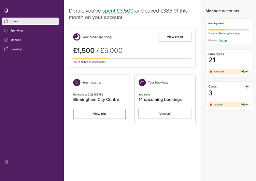Click the moon logo in the sidebar

tap(6, 10)
